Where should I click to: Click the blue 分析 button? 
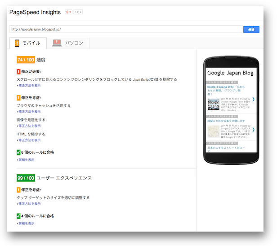(251, 29)
